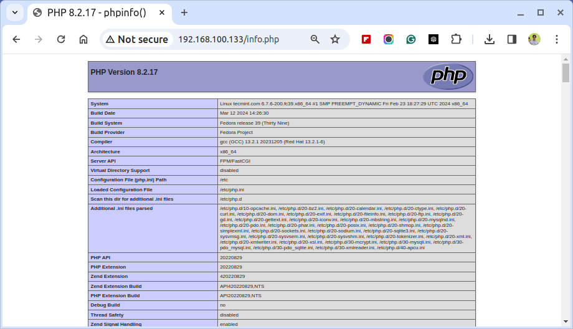The height and width of the screenshot is (329, 573).
Task: Click the /etc/php.ini loaded configuration value
Action: pyautogui.click(x=232, y=189)
